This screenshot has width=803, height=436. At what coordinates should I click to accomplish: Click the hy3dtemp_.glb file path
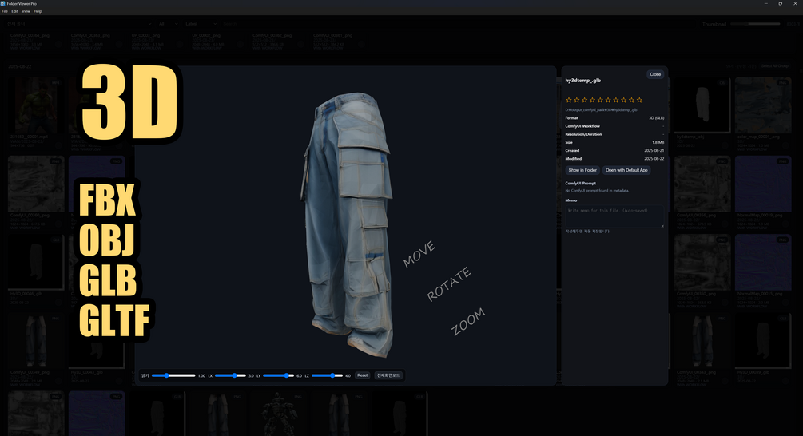pyautogui.click(x=601, y=110)
